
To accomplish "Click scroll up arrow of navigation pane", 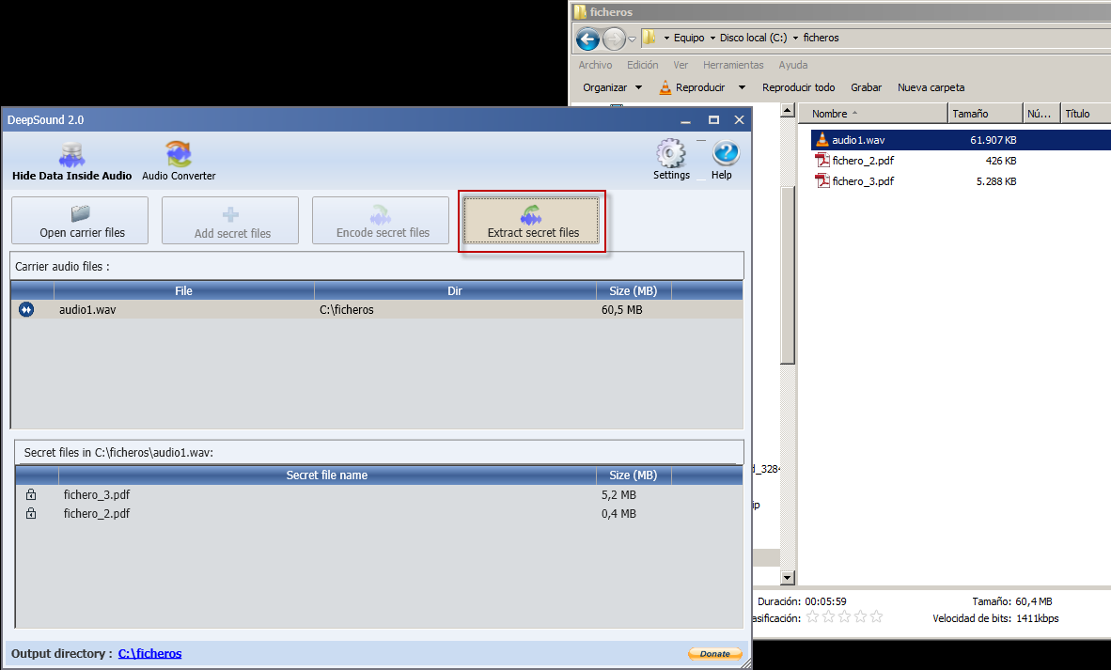I will click(x=788, y=111).
